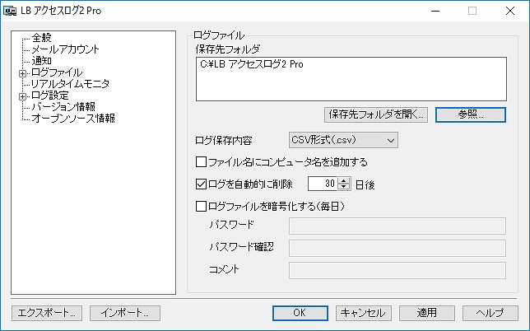The height and width of the screenshot is (331, 530).
Task: Click the エクスポート... button
Action: [47, 313]
